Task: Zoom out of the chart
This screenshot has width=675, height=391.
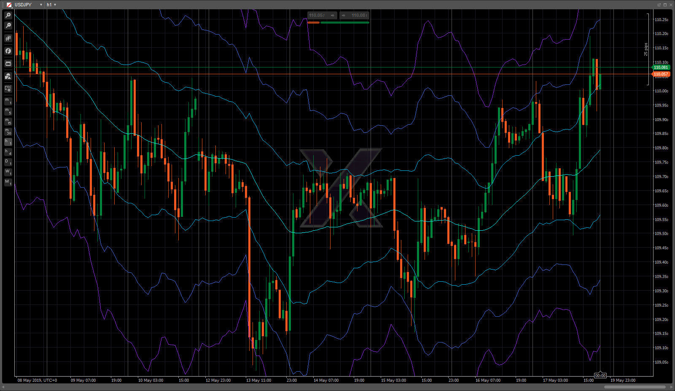Action: (8, 25)
